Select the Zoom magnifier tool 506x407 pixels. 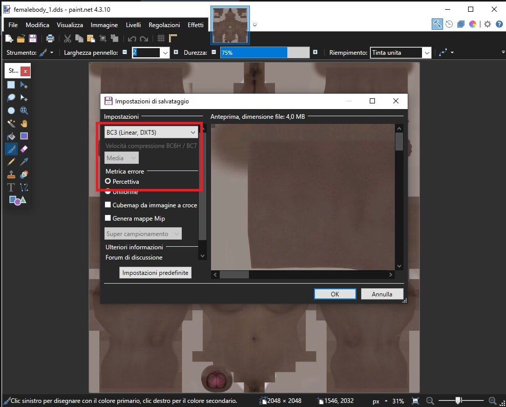[24, 111]
